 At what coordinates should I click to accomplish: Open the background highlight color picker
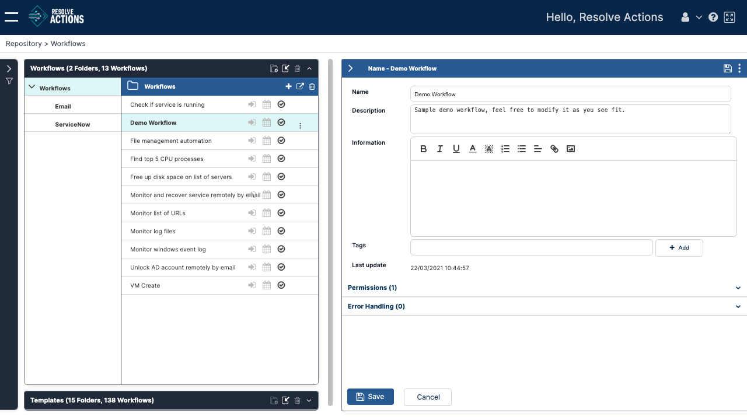489,149
